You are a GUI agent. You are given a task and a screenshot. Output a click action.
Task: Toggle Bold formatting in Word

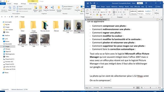click(94, 12)
